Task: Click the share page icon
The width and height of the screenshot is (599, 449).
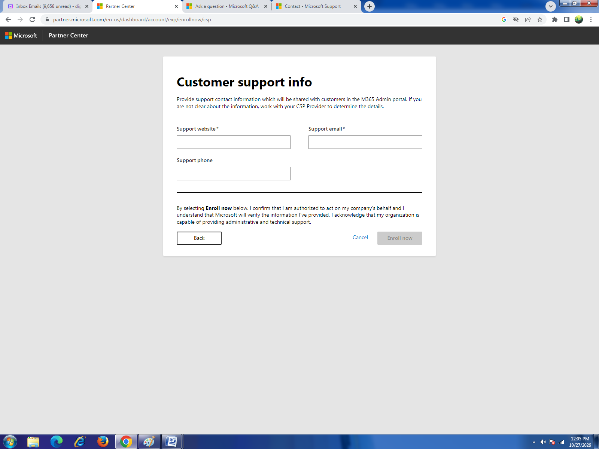Action: (x=528, y=19)
